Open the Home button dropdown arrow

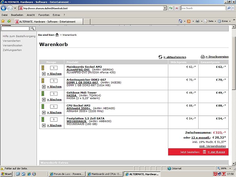pos(185,21)
